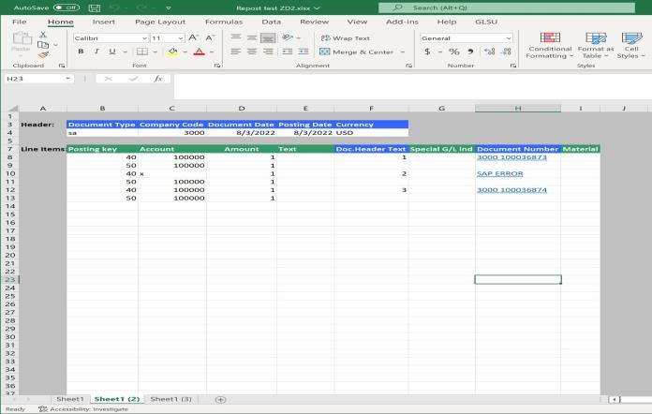
Task: Open Conditional Formatting menu
Action: pos(550,45)
